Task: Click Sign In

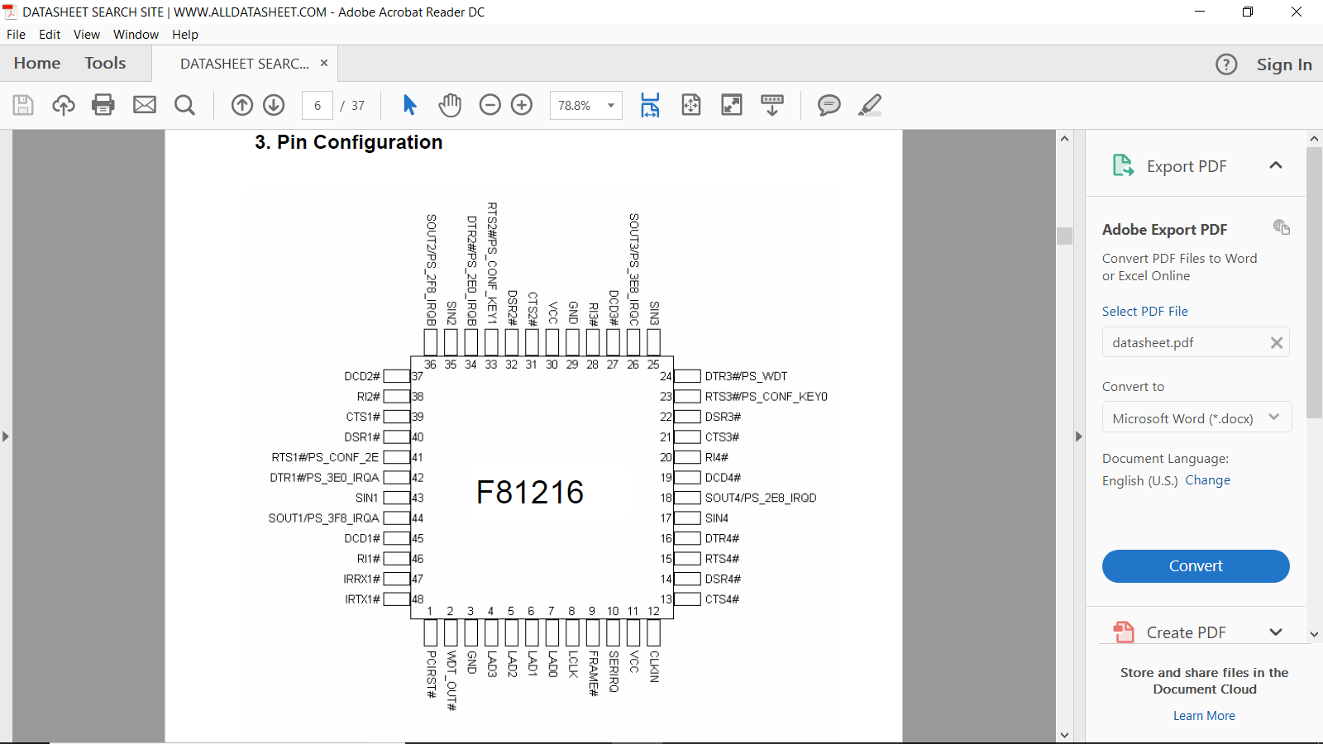Action: (x=1284, y=64)
